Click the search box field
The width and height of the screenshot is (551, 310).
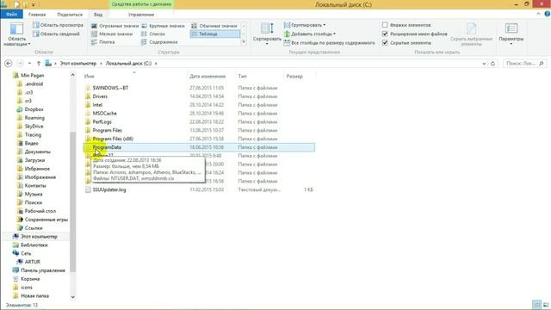pyautogui.click(x=524, y=63)
